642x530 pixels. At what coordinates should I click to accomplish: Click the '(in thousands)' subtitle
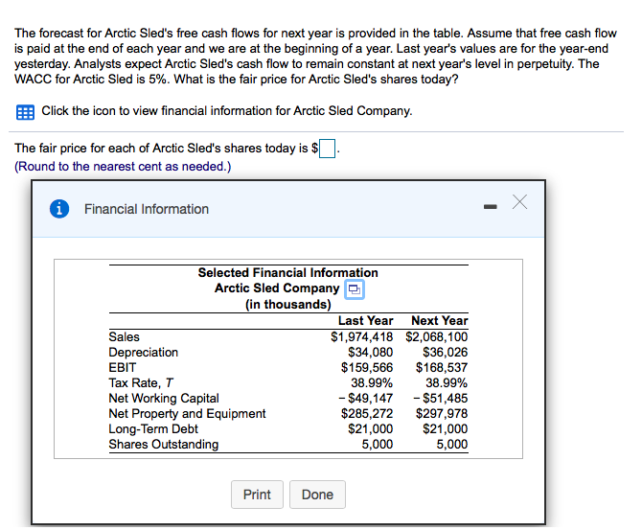(287, 305)
